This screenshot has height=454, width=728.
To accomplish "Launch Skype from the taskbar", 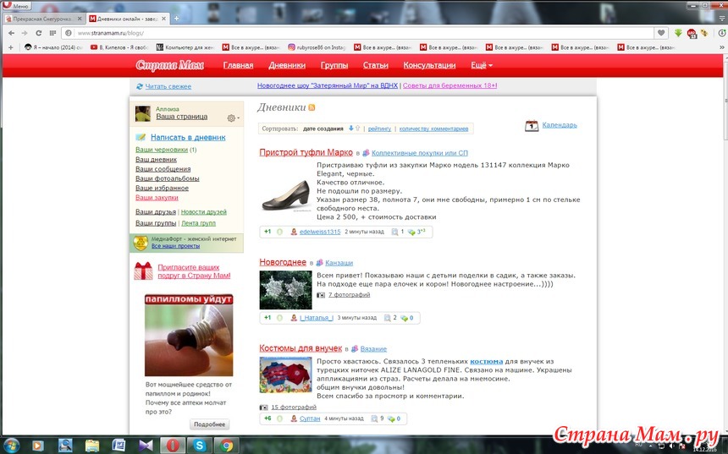I will coord(200,446).
